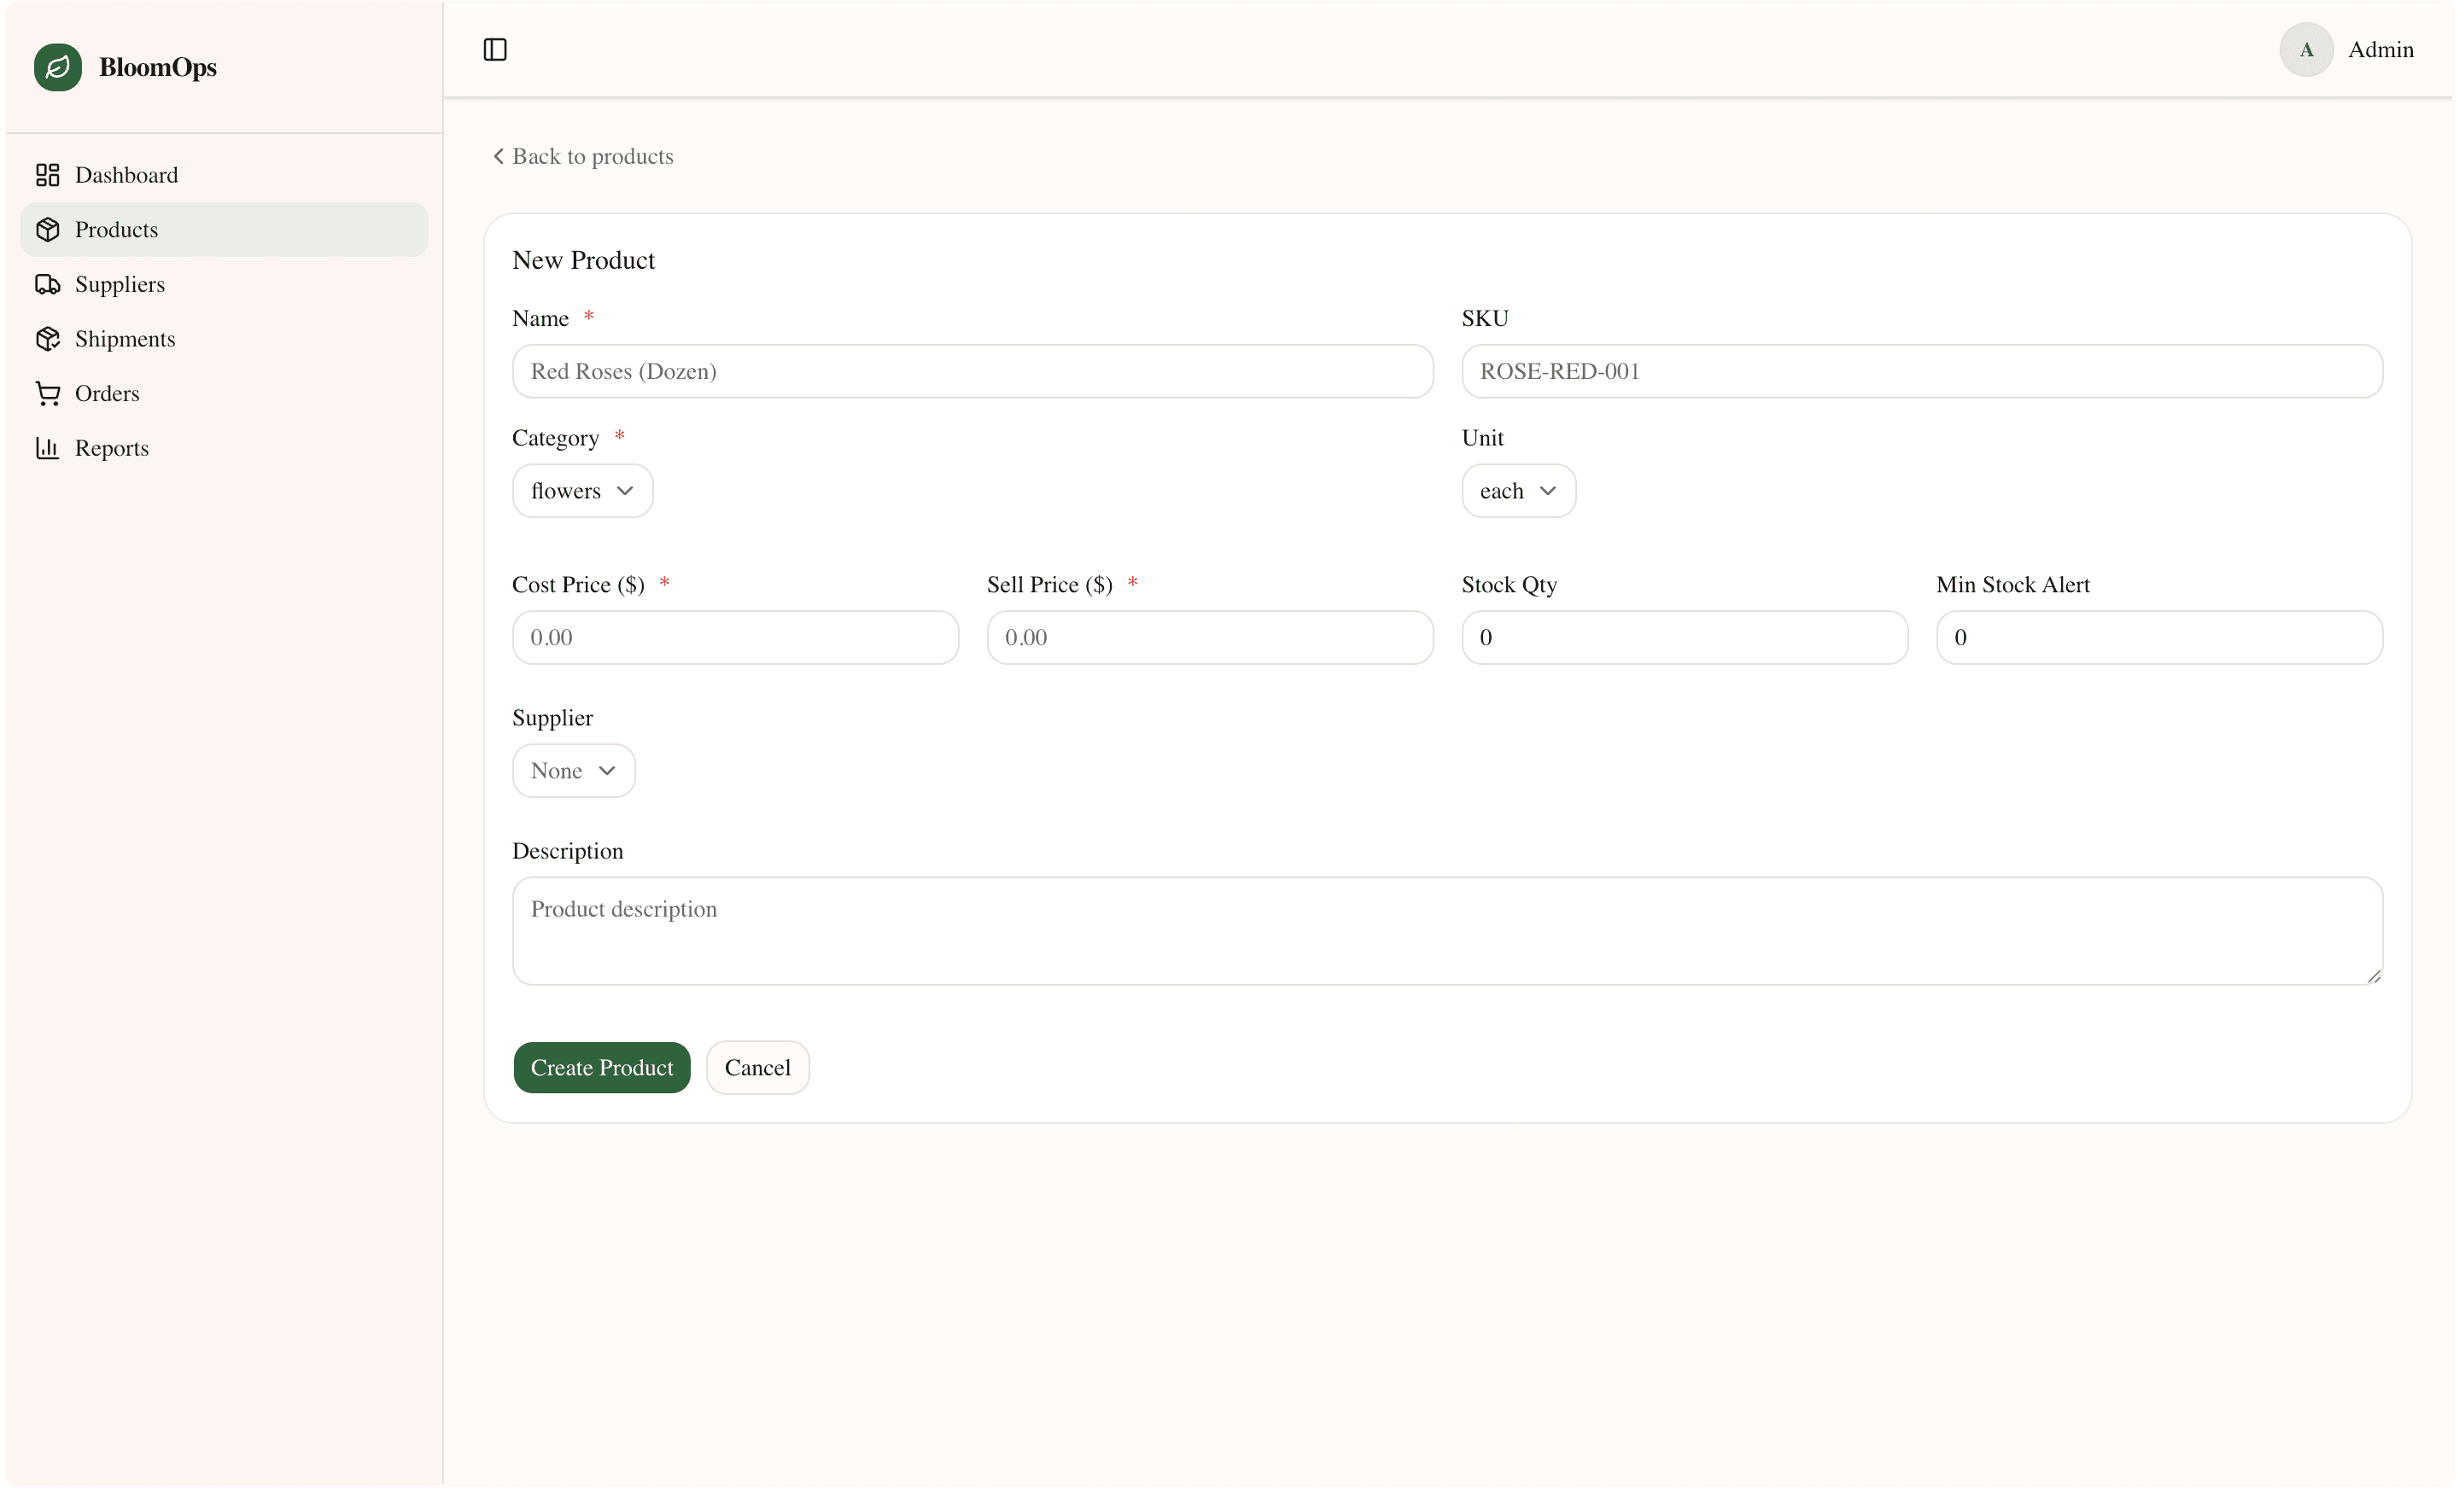
Task: Open the Category dropdown showing flowers
Action: (x=581, y=490)
